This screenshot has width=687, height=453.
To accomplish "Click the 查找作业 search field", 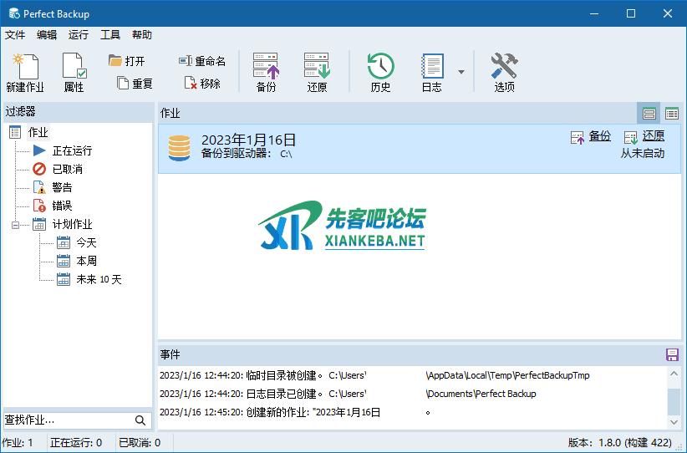I will coord(67,420).
